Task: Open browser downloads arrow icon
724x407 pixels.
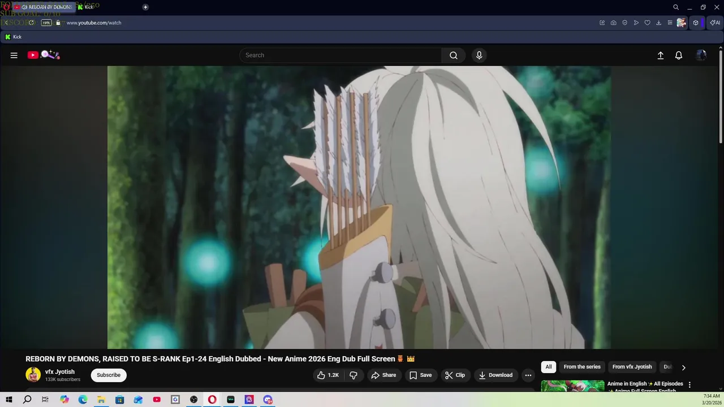Action: pos(659,23)
